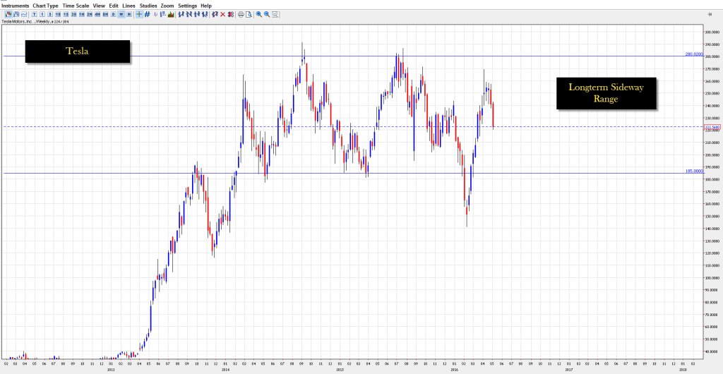The height and width of the screenshot is (374, 723).
Task: Open the Chart Type menu
Action: coord(45,6)
